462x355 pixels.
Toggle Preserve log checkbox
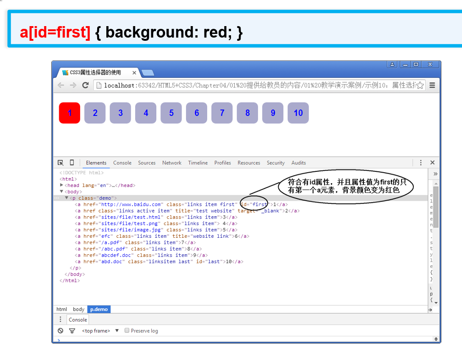(x=127, y=331)
